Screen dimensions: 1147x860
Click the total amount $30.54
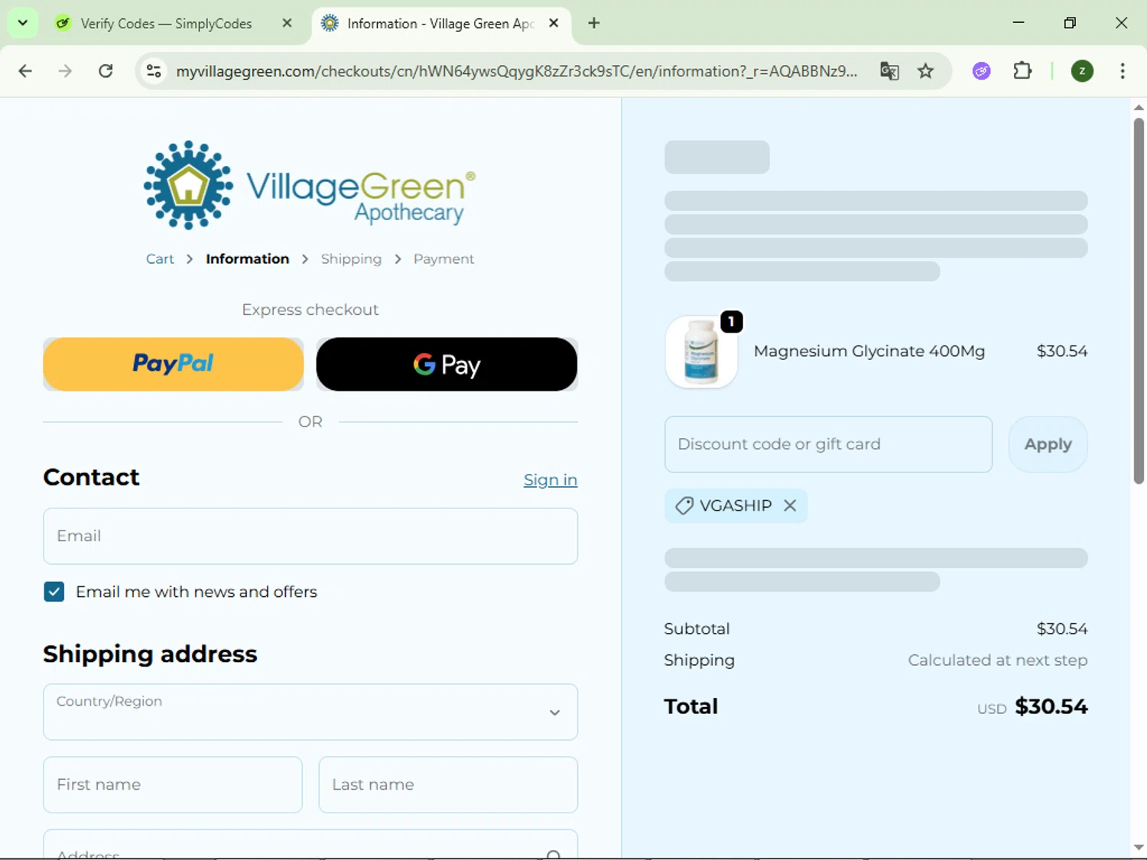1051,706
